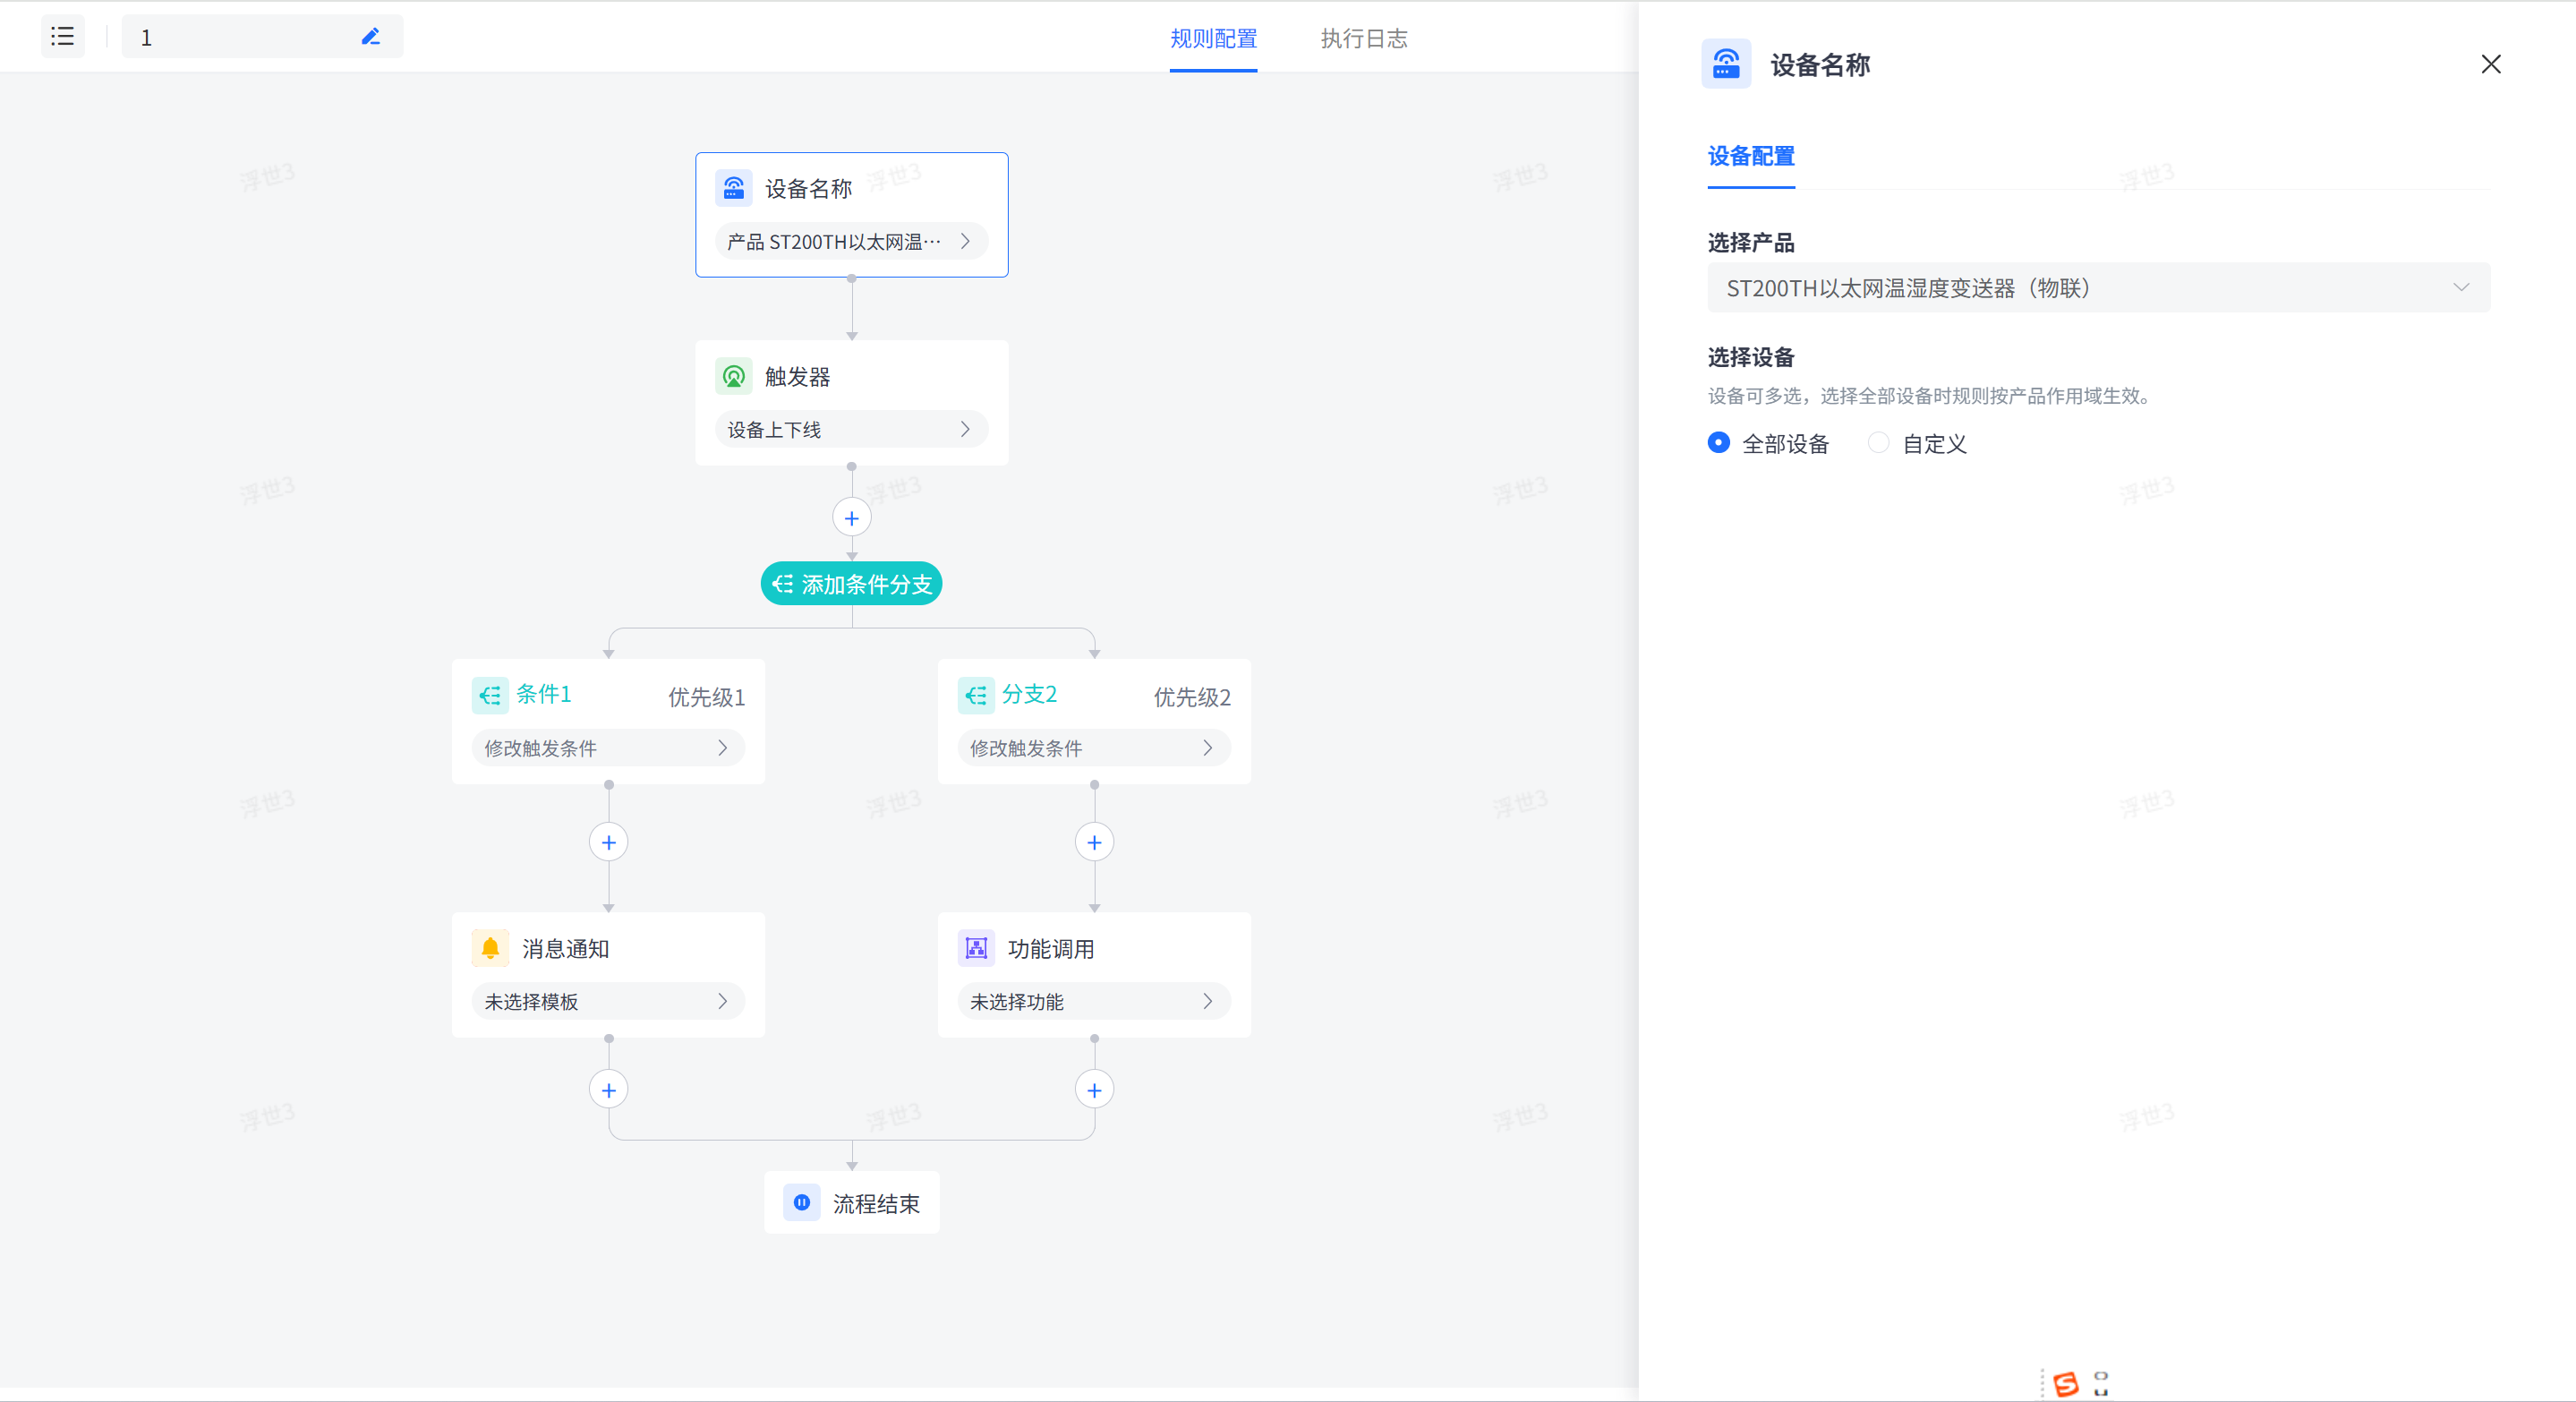Open the 选择产品 dropdown
Viewport: 2576px width, 1402px height.
(x=2097, y=288)
